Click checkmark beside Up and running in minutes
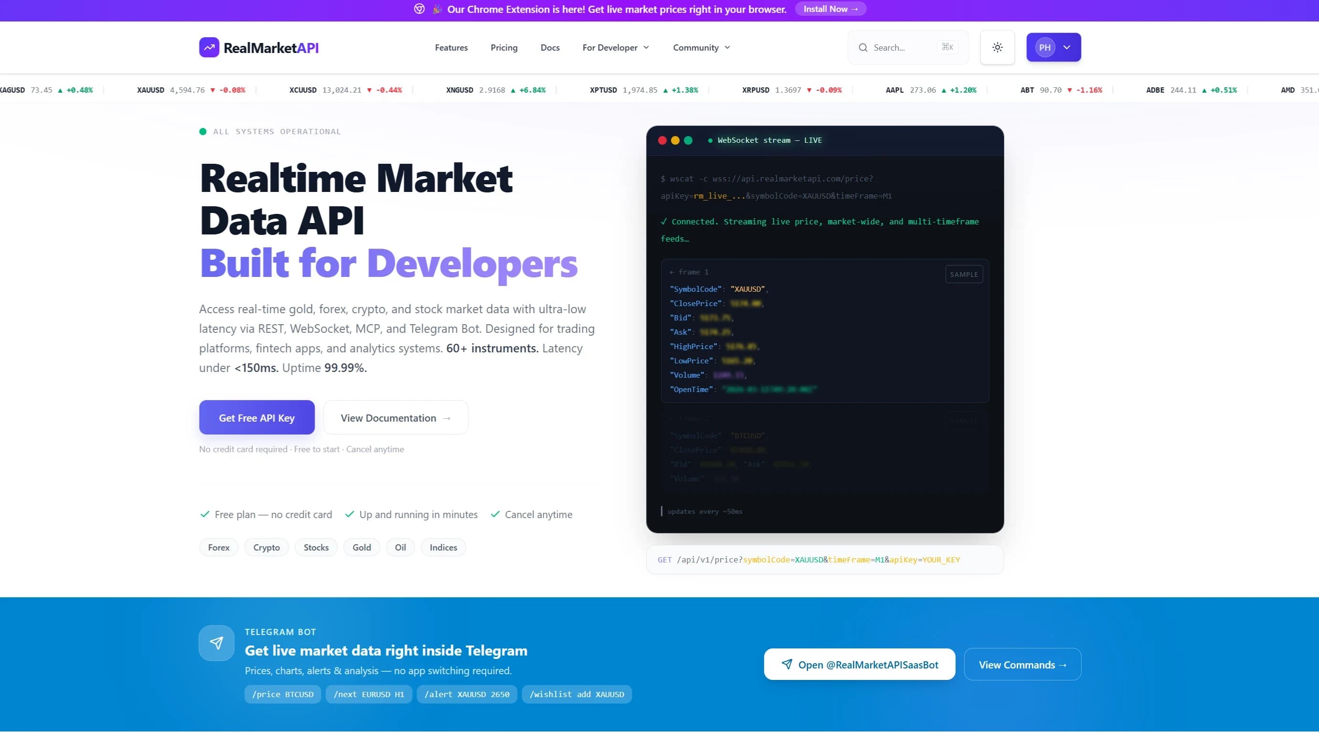This screenshot has height=742, width=1319. pos(349,514)
